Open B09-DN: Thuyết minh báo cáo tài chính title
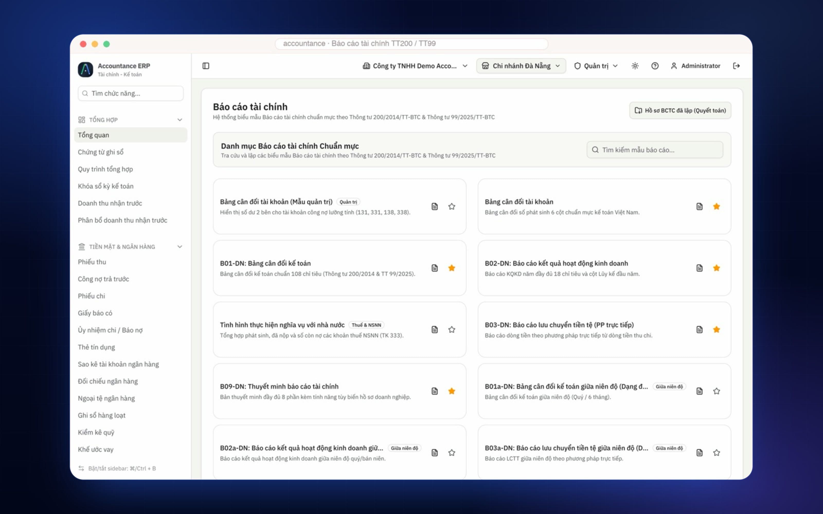The width and height of the screenshot is (823, 514). coord(279,386)
